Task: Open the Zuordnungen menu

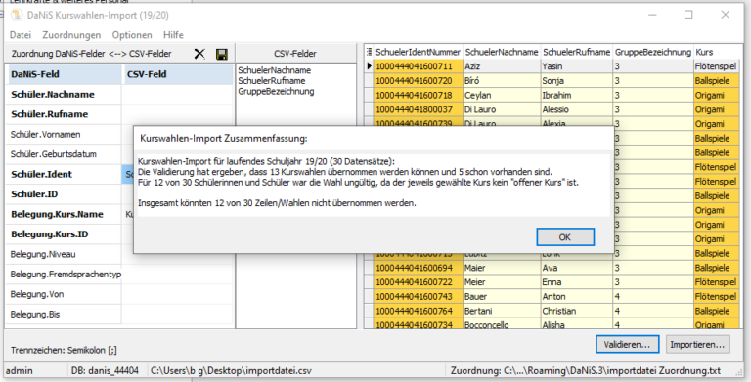Action: (71, 35)
